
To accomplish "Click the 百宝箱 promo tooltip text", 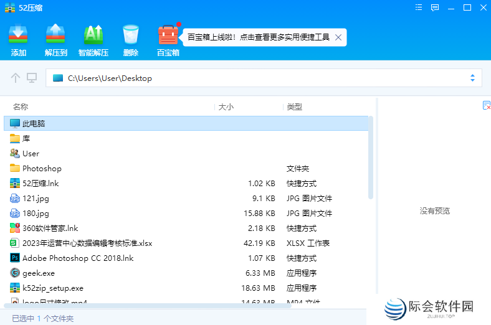I will (259, 37).
